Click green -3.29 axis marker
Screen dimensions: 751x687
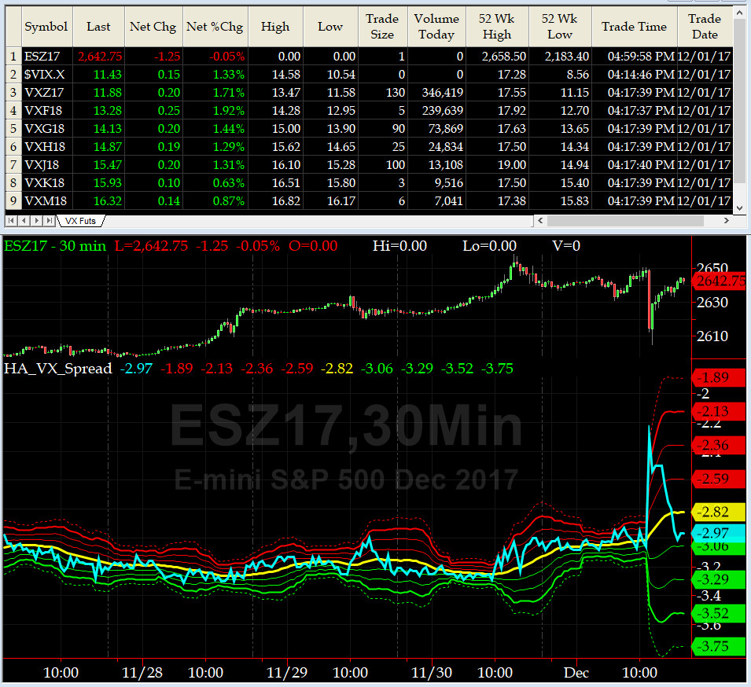(719, 580)
